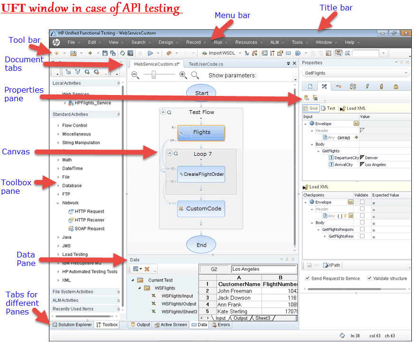The height and width of the screenshot is (342, 418).
Task: Collapse the Test Flow container chevron
Action: (163, 112)
